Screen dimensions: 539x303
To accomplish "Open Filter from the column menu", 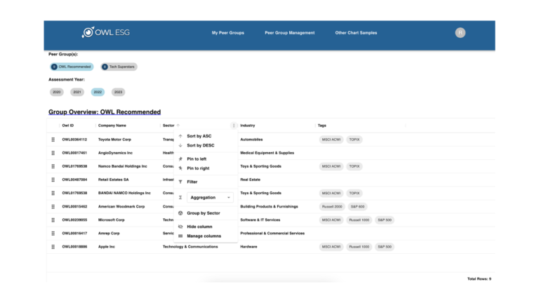I will tap(206, 182).
